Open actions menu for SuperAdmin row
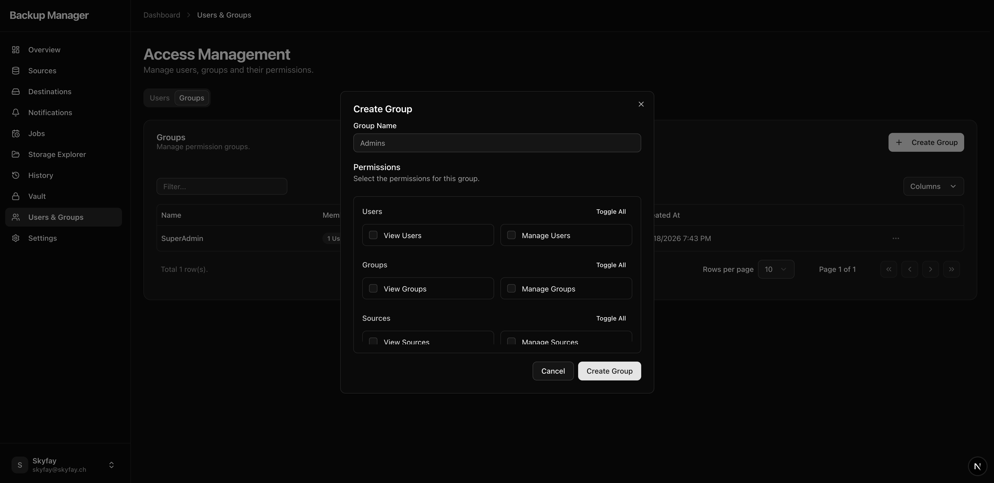Viewport: 994px width, 483px height. tap(896, 238)
